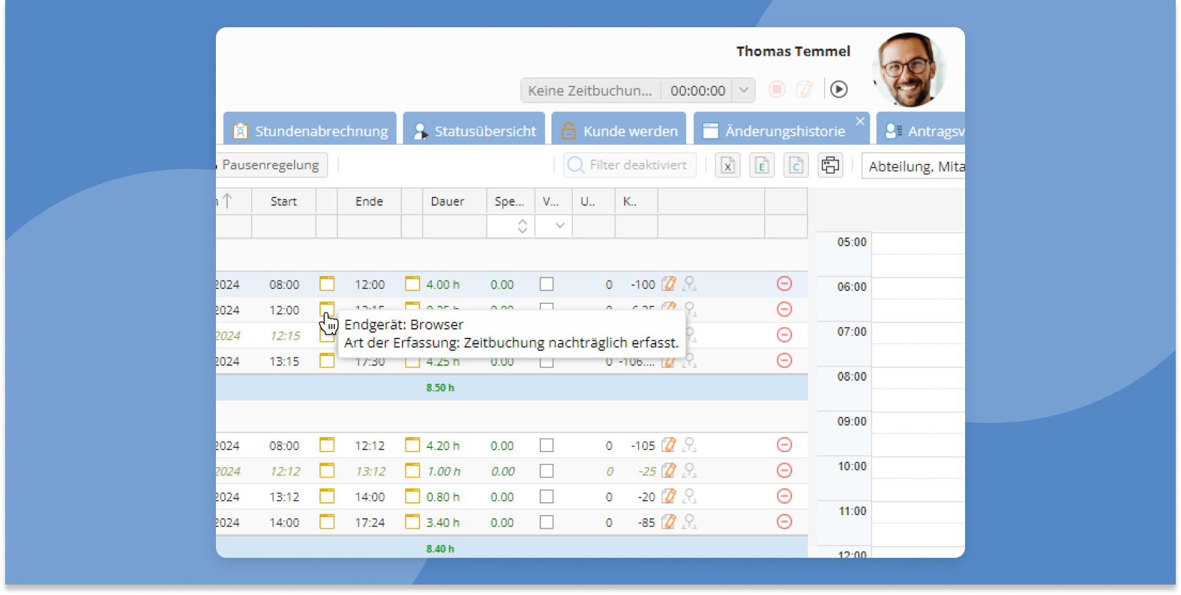Screen dimensions: 1181x595
Task: Sort by the Ende column header
Action: click(x=369, y=201)
